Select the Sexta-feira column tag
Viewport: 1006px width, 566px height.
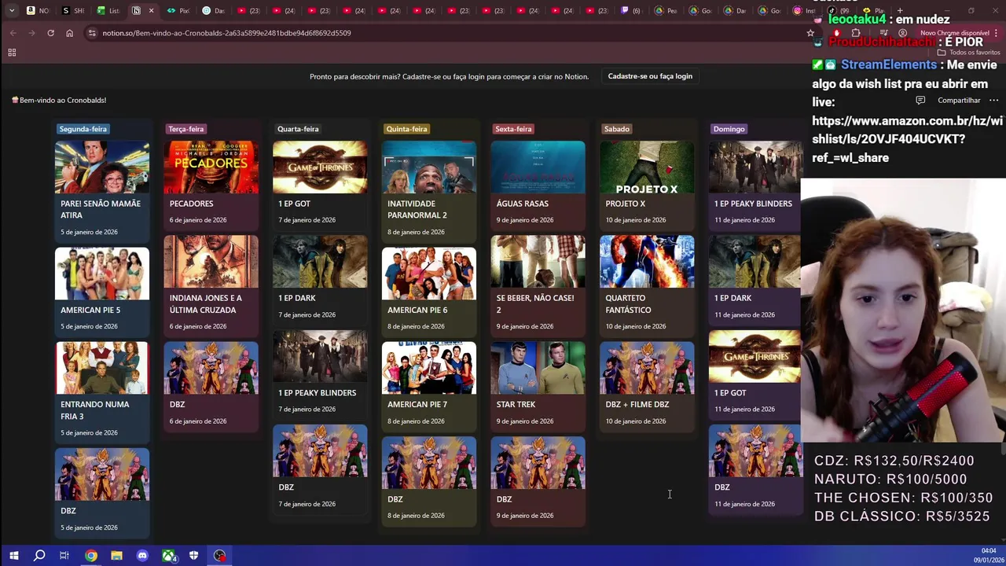pos(513,129)
